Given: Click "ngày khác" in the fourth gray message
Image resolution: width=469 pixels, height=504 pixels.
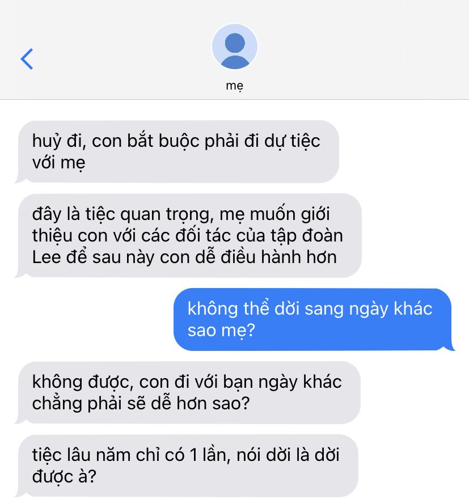Looking at the screenshot, I should pos(300,382).
